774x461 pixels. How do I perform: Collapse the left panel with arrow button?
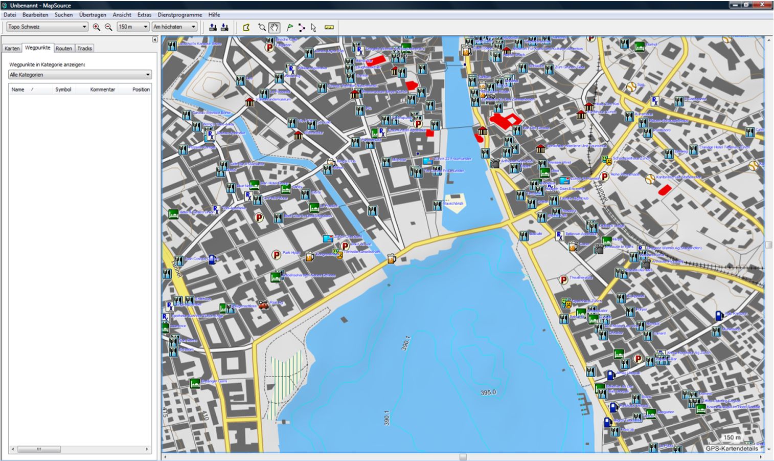[x=155, y=40]
